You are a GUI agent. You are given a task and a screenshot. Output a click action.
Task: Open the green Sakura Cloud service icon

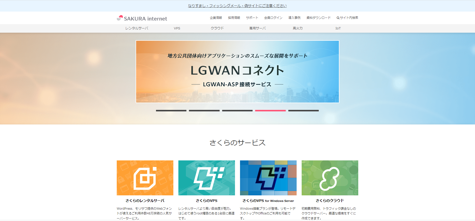coord(330,178)
